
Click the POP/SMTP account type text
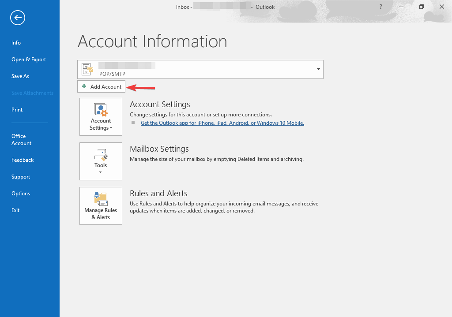pyautogui.click(x=112, y=74)
